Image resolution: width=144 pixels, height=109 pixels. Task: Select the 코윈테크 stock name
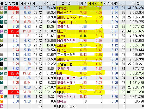[x=63, y=69]
